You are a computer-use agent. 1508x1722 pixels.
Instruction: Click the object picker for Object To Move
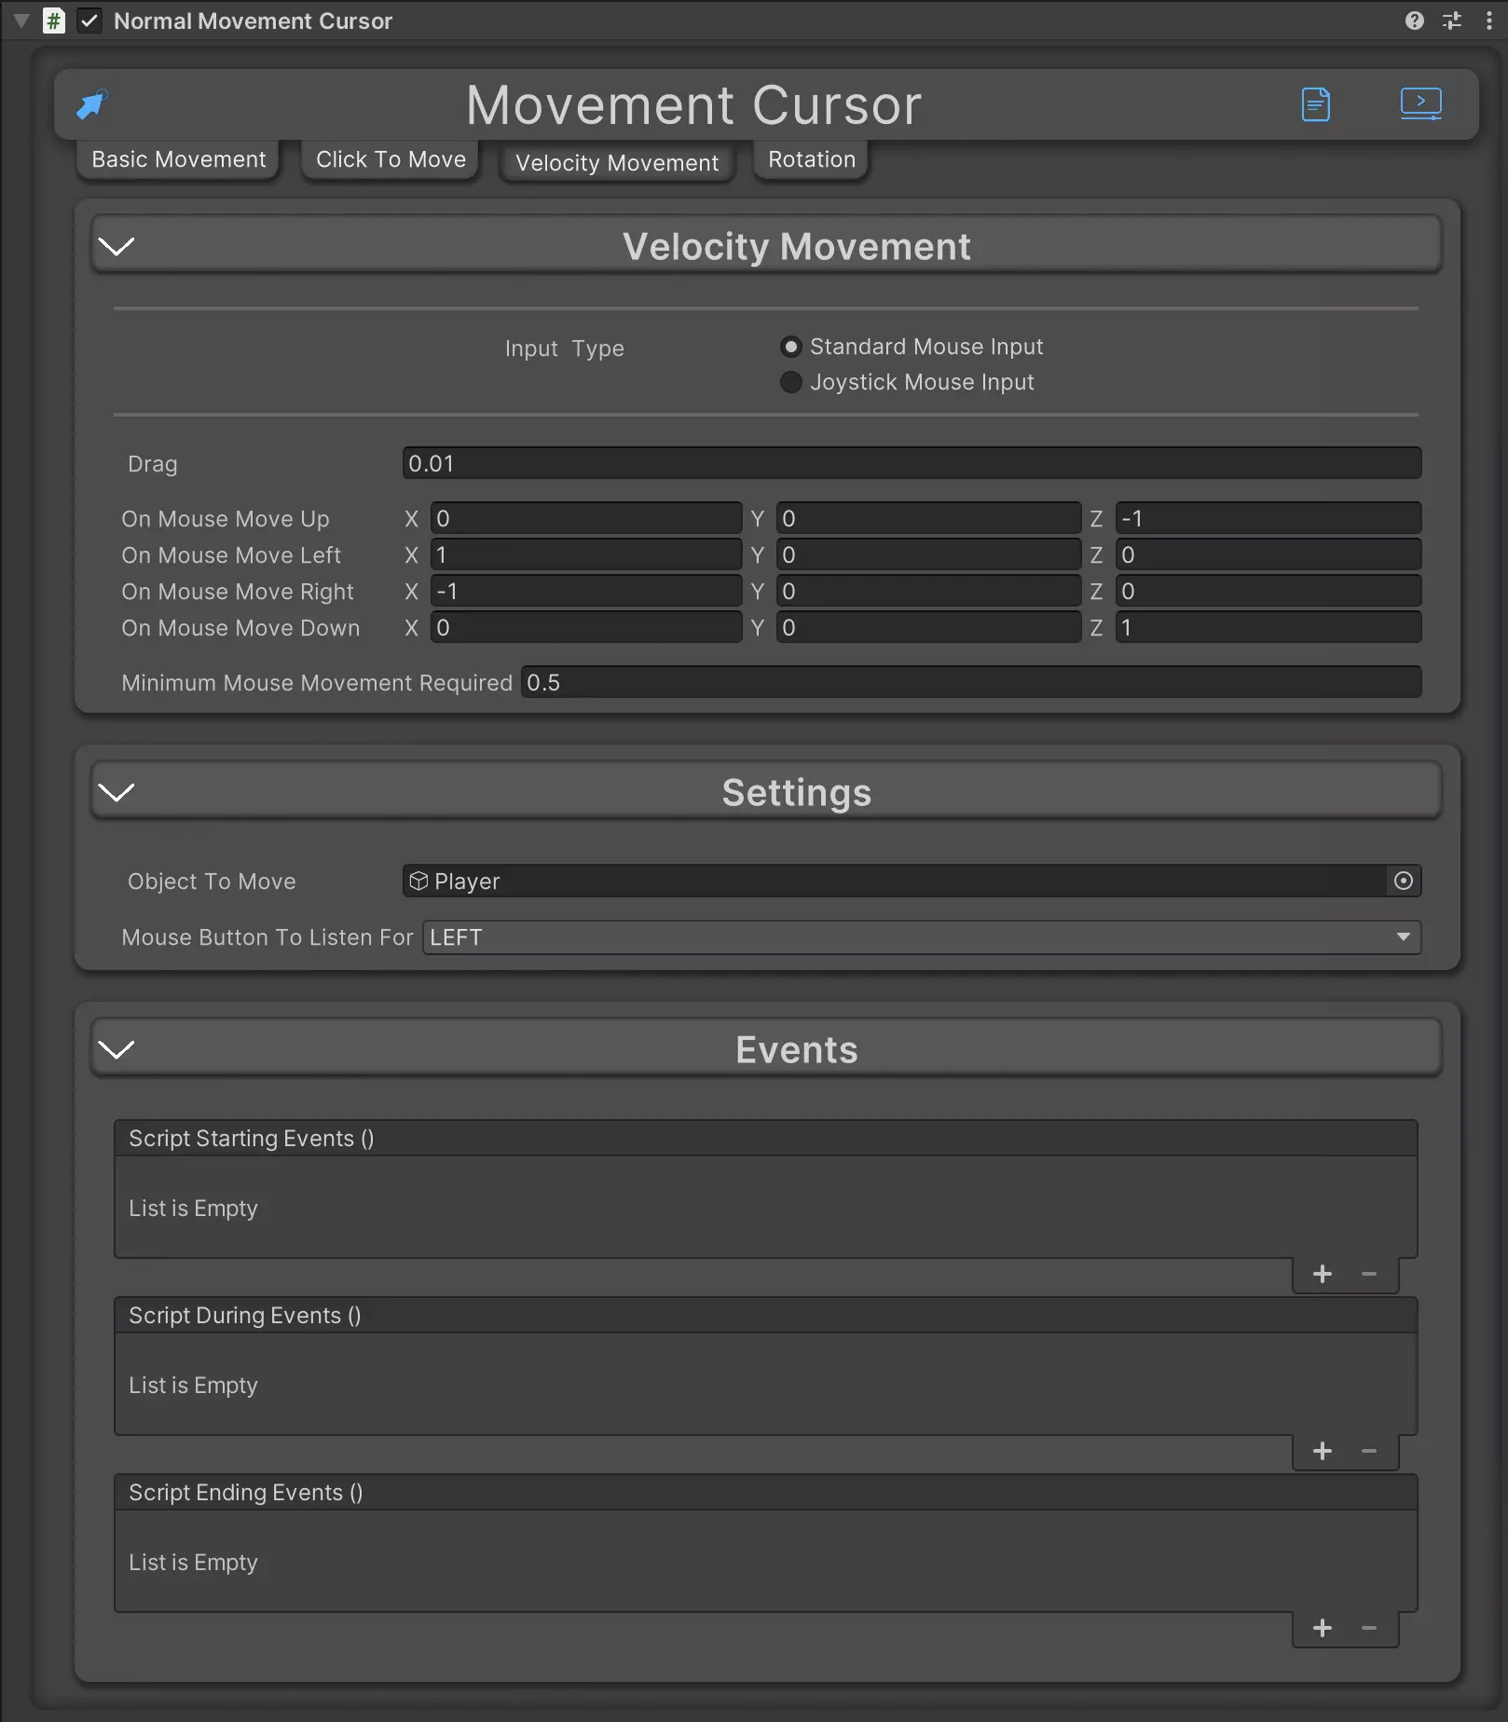(x=1403, y=881)
